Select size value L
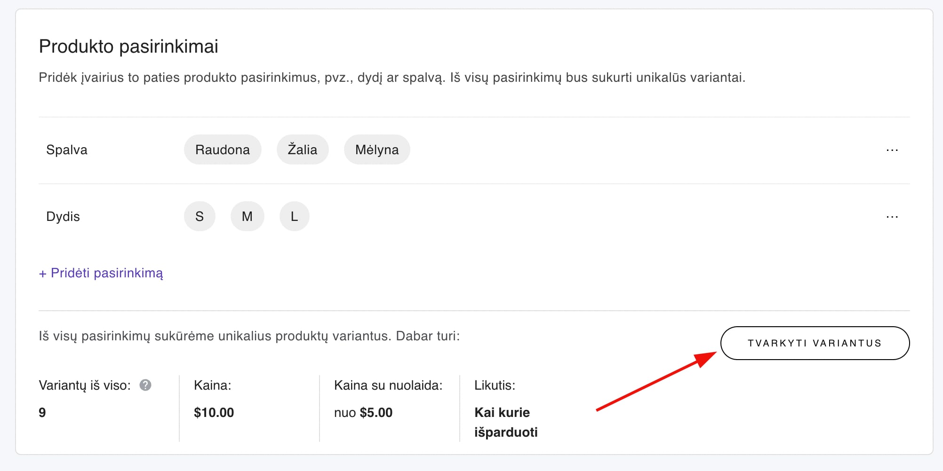 pyautogui.click(x=294, y=216)
